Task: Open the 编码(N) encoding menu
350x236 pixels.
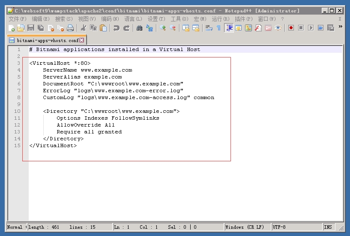Action: (x=110, y=19)
